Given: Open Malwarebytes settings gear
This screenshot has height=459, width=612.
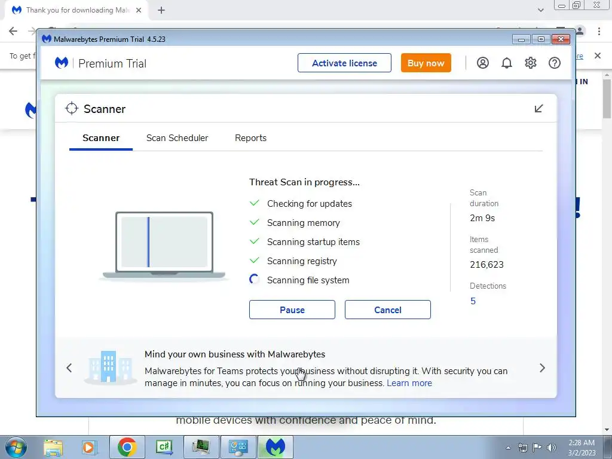Looking at the screenshot, I should [531, 63].
